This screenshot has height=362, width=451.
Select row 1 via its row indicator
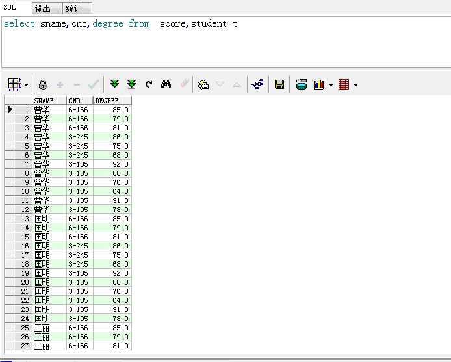click(10, 110)
